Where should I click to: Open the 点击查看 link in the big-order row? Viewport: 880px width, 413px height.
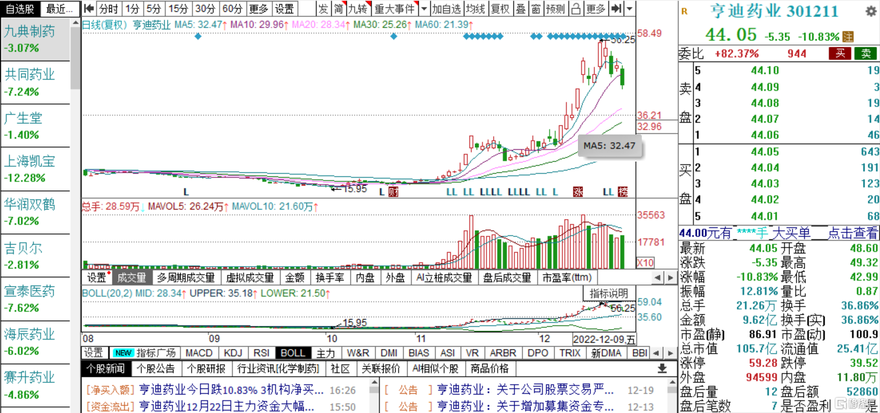[852, 233]
